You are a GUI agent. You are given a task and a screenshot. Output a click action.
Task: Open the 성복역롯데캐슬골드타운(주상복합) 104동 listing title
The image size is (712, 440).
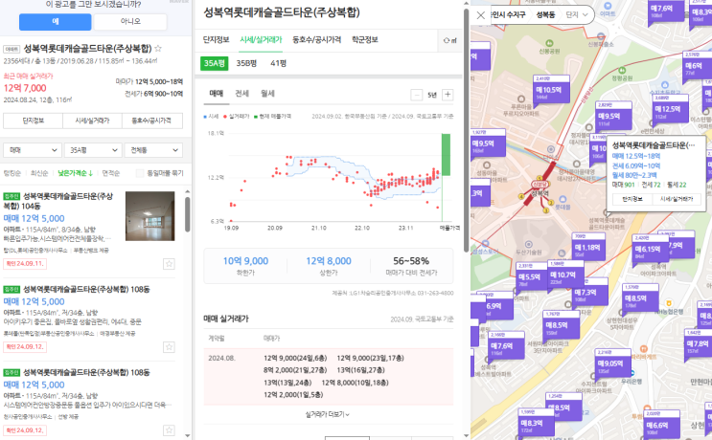[x=58, y=201]
